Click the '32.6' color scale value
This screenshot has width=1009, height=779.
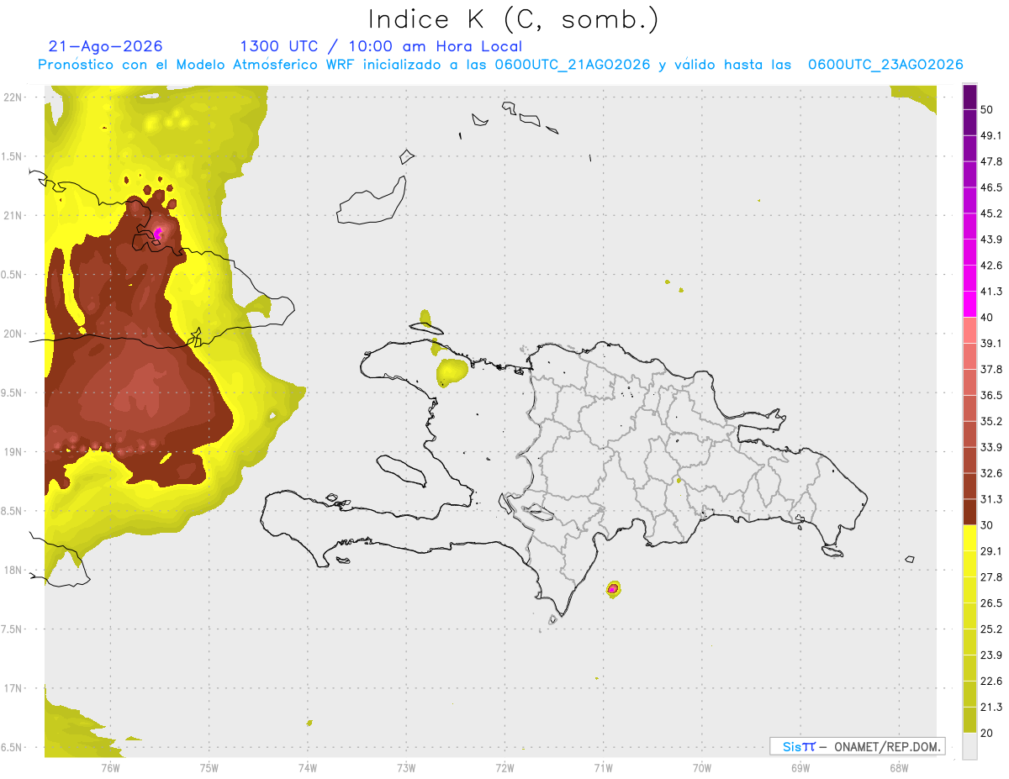[x=992, y=473]
